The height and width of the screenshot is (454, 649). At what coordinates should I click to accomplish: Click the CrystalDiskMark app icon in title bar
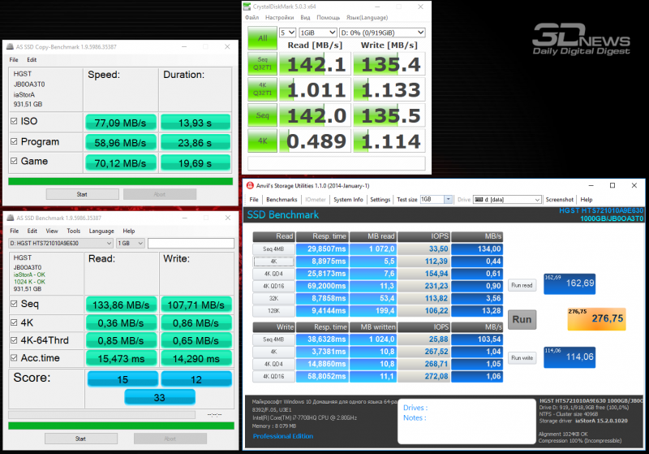tap(247, 6)
